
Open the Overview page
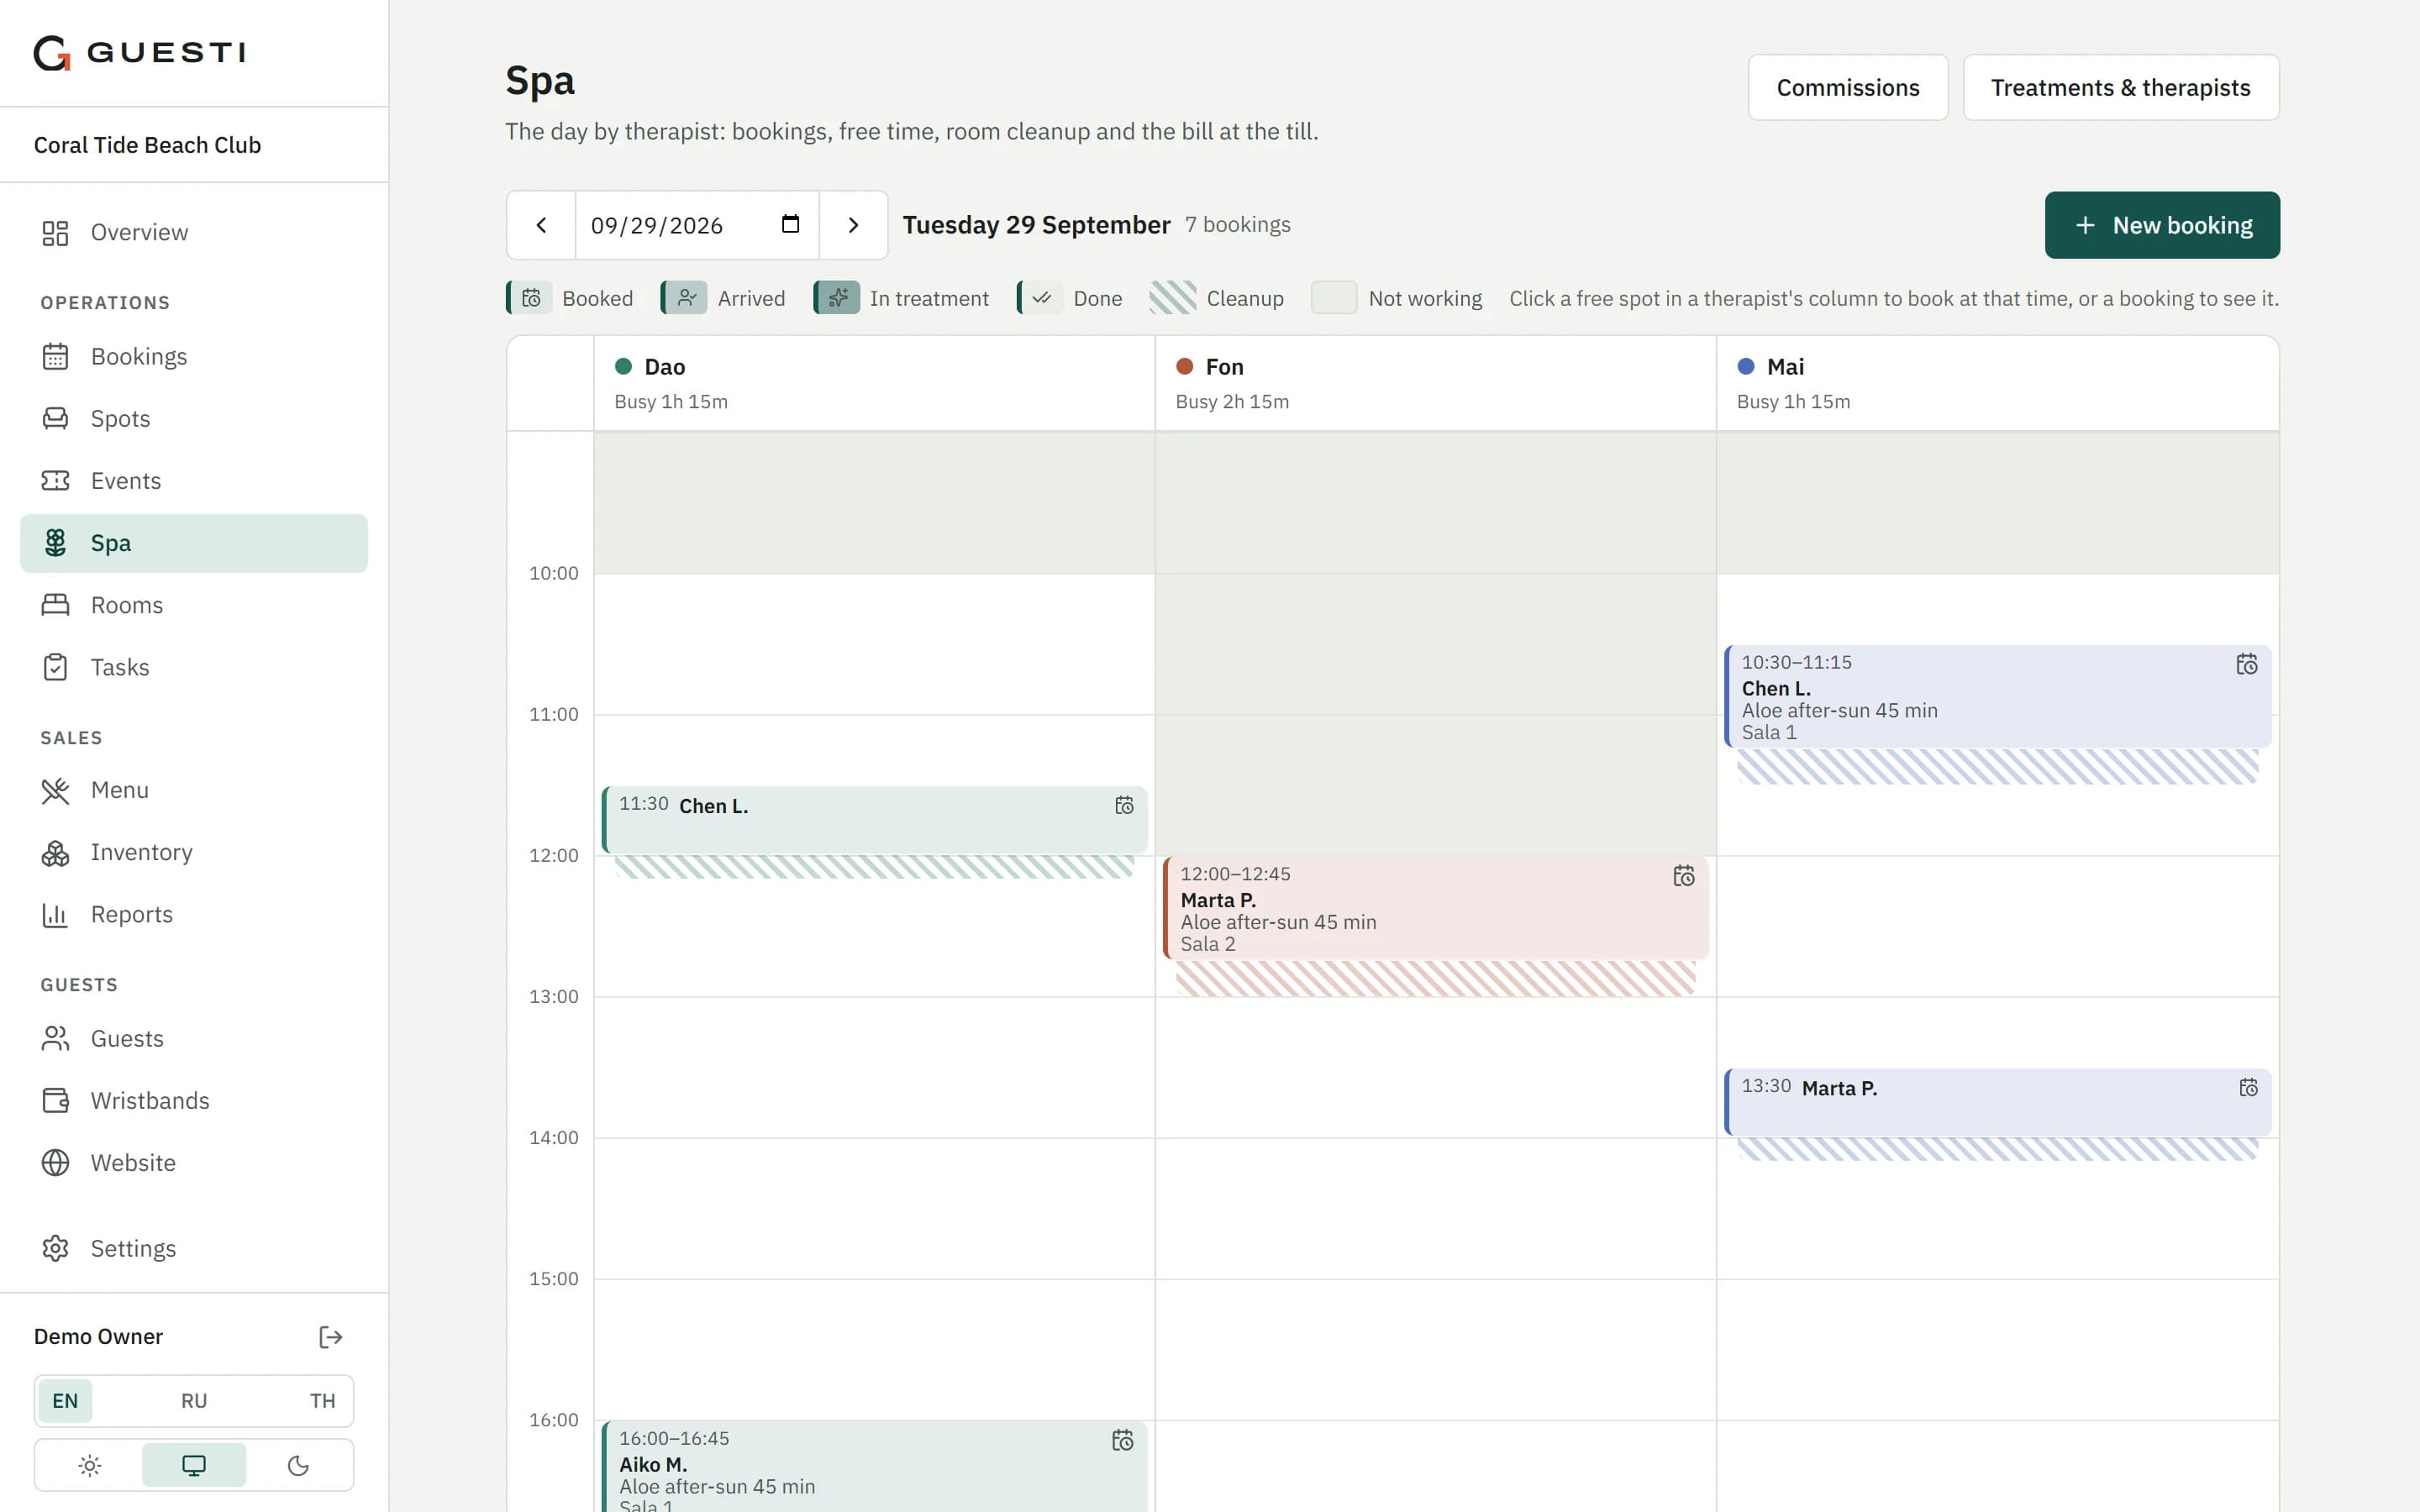point(194,232)
